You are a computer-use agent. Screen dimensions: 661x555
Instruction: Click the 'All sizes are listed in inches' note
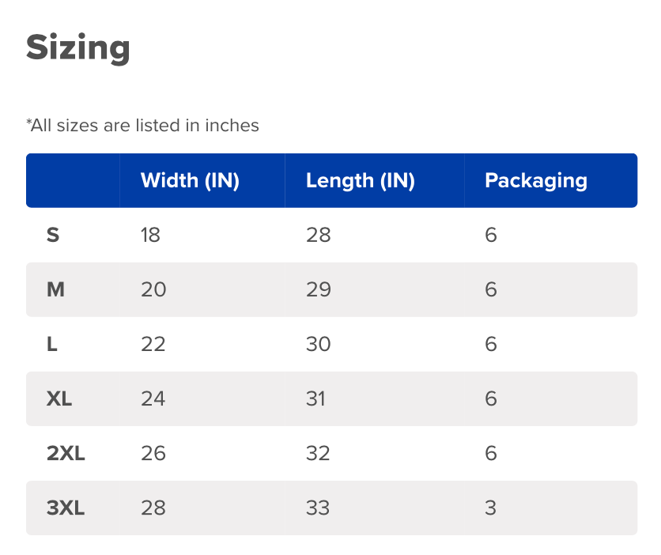coord(142,125)
